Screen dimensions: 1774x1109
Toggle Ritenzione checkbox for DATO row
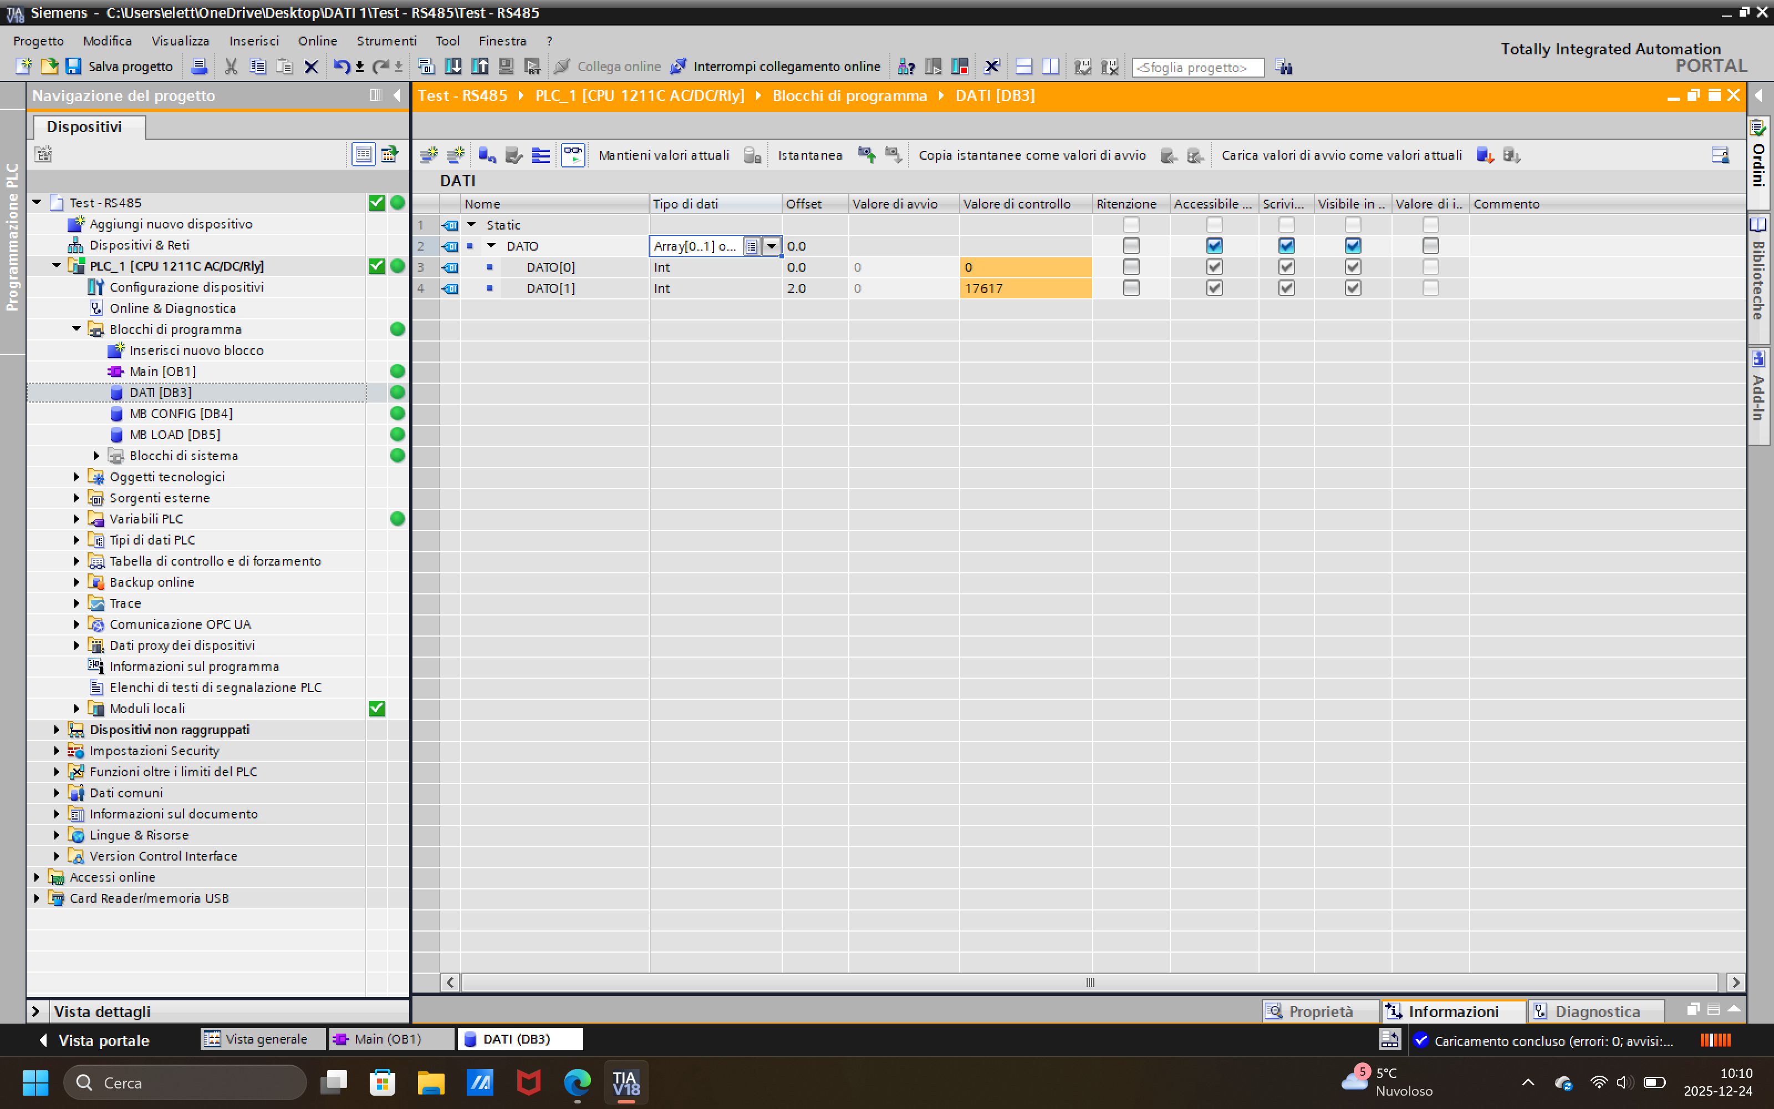(x=1130, y=246)
